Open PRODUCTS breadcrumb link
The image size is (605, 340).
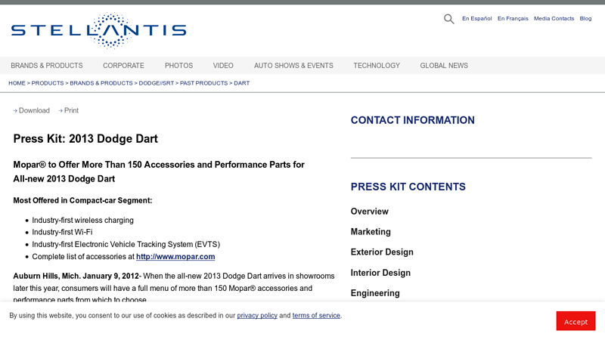48,83
